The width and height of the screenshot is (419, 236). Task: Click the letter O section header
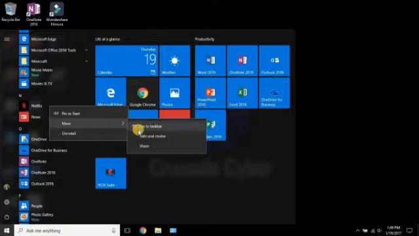pyautogui.click(x=20, y=129)
